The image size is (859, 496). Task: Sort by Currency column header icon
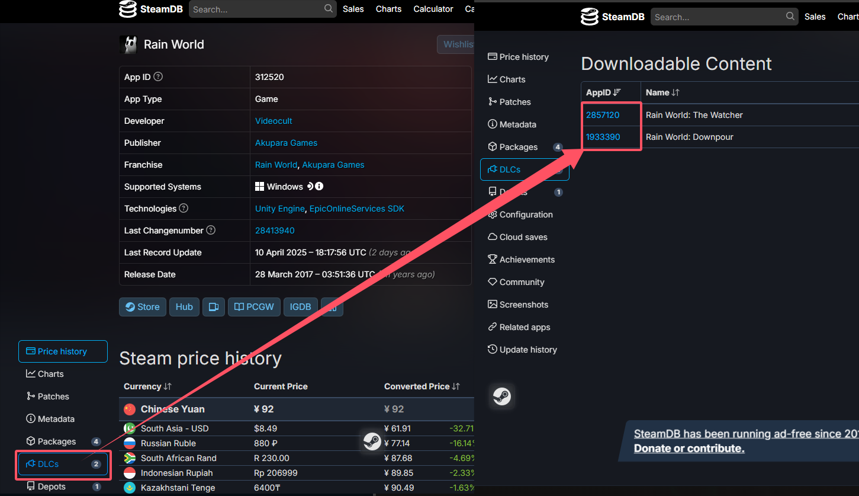pyautogui.click(x=168, y=386)
